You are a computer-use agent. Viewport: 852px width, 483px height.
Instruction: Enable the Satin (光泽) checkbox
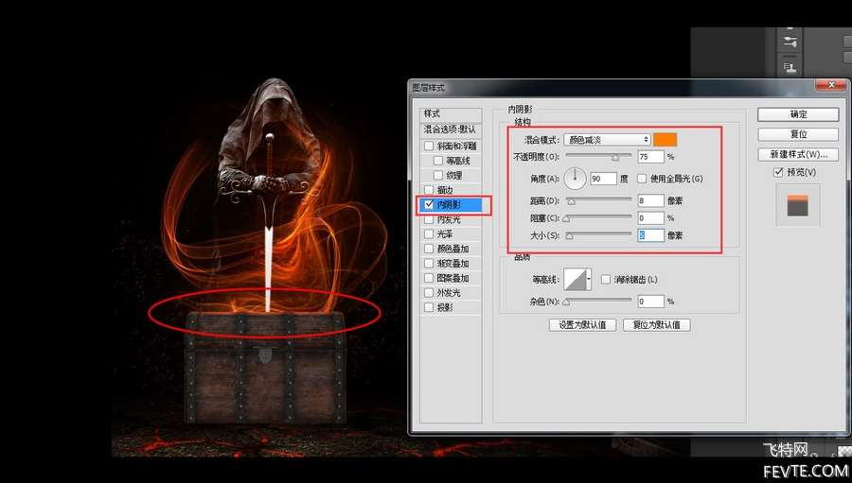click(429, 233)
